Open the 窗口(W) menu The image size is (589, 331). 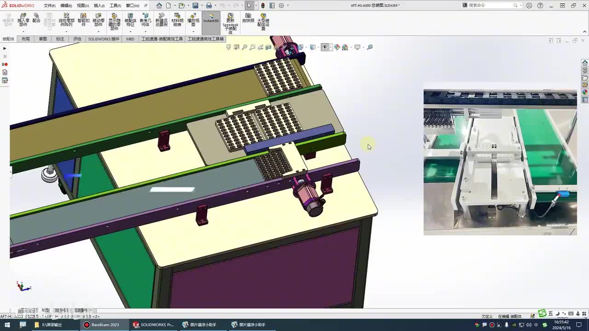(133, 6)
